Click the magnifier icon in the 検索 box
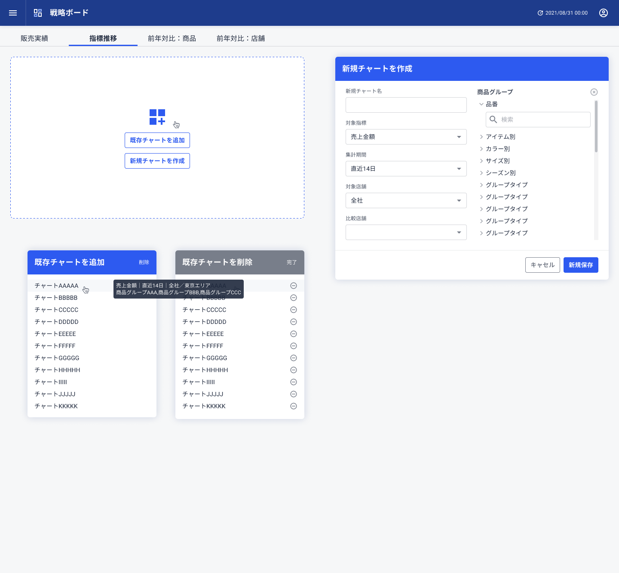The width and height of the screenshot is (619, 573). (x=493, y=120)
